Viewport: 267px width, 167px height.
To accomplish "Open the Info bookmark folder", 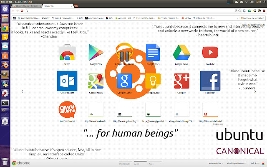I will 80,18.
